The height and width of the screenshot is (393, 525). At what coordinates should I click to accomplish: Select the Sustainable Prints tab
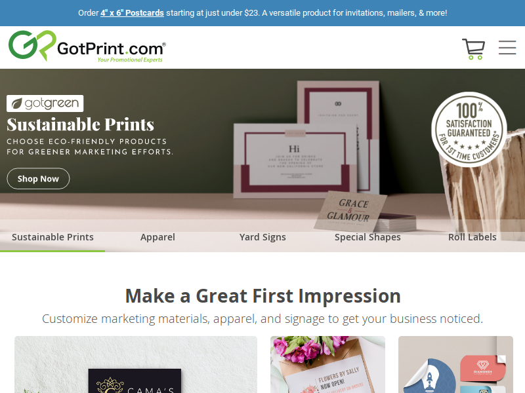point(52,237)
